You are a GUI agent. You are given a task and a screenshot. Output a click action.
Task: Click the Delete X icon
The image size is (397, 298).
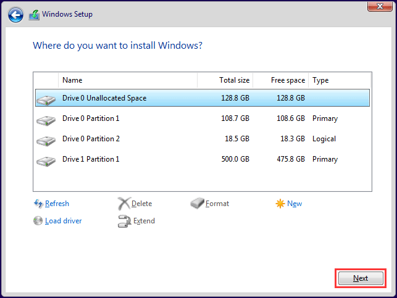tap(123, 204)
